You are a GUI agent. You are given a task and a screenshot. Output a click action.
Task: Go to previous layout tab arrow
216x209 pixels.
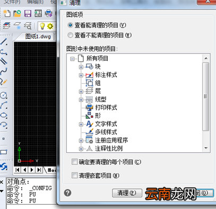point(24,170)
